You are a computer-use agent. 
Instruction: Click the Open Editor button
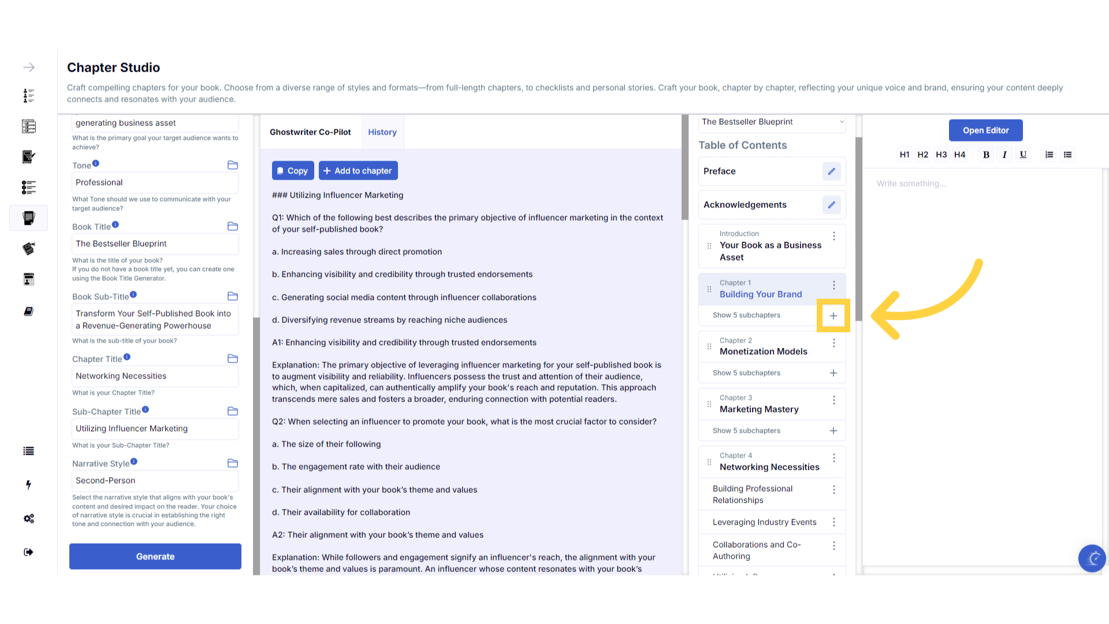(985, 131)
